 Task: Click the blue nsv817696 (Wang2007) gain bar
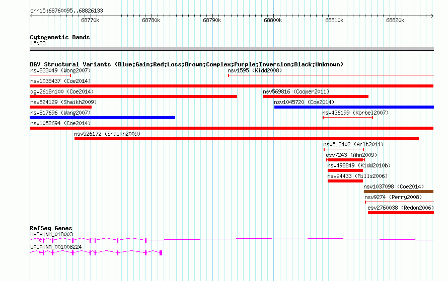click(103, 118)
